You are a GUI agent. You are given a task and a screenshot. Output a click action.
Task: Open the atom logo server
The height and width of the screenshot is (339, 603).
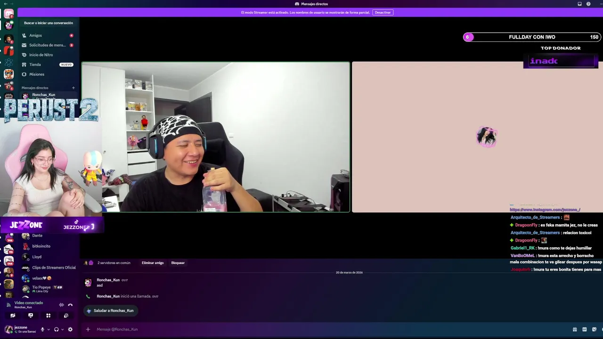8,62
